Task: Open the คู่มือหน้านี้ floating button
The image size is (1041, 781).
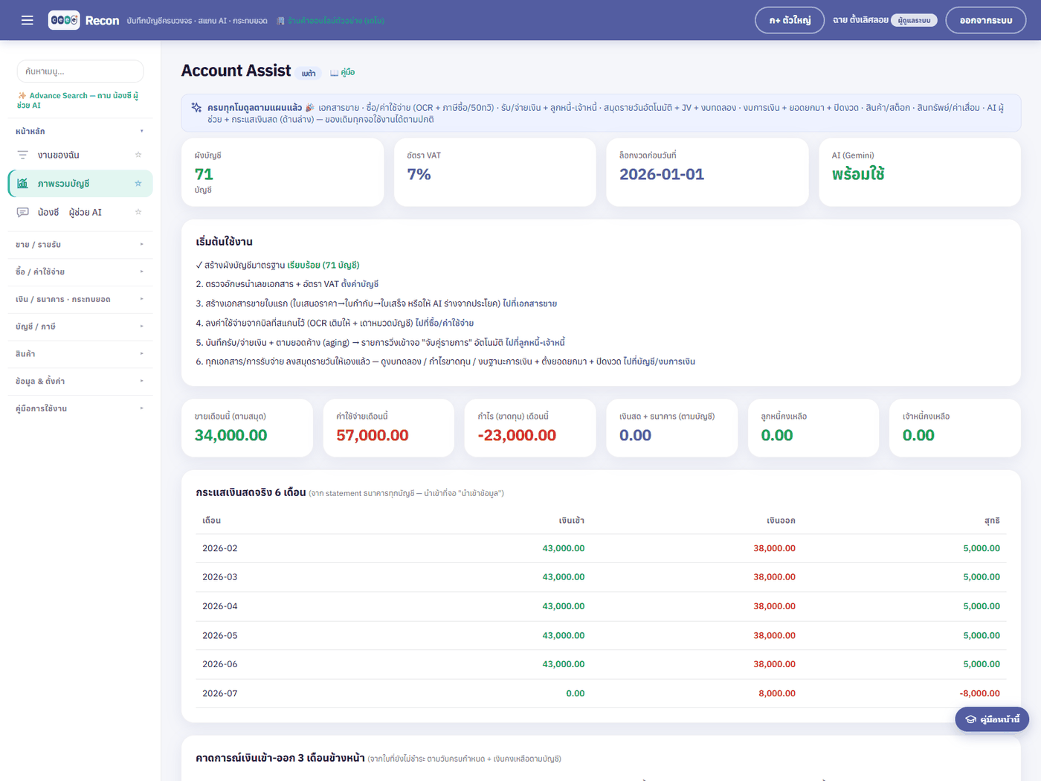Action: coord(992,719)
